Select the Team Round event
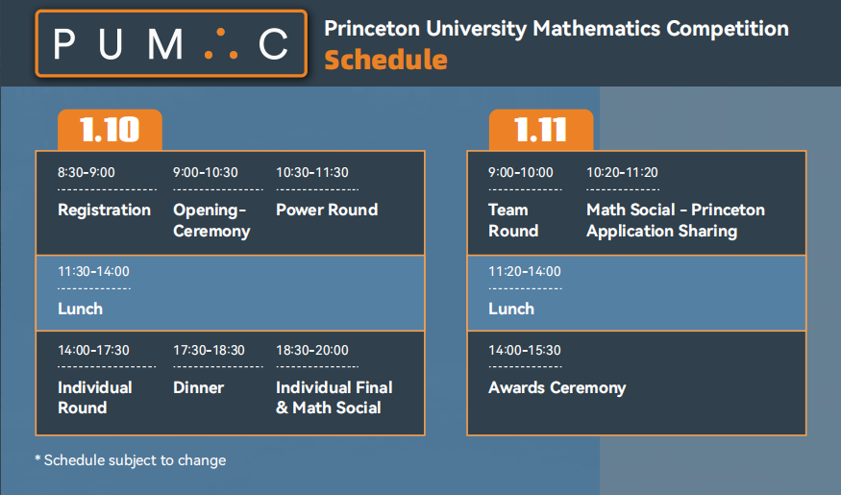841x495 pixels. coord(512,220)
